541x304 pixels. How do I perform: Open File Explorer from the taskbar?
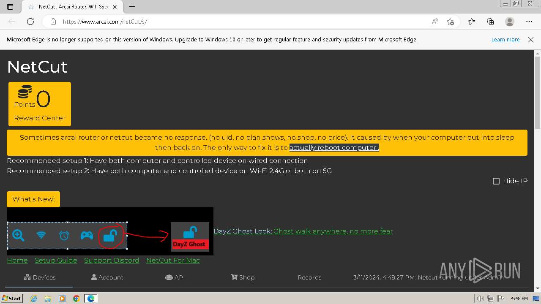pyautogui.click(x=48, y=299)
